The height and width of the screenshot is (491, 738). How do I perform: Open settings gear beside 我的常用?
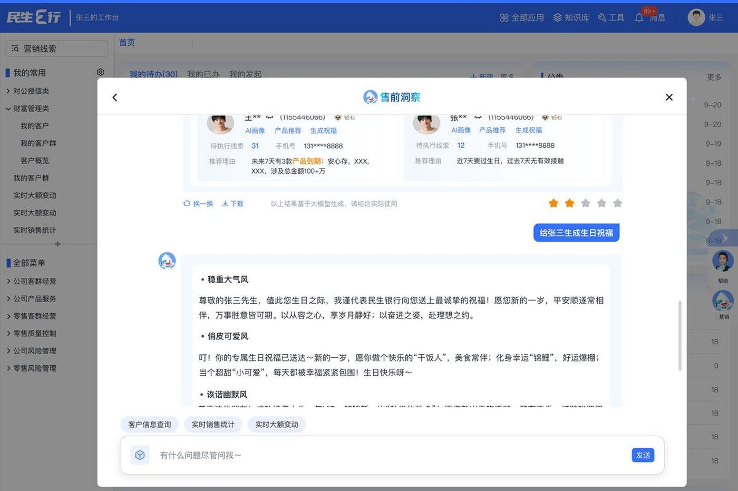(101, 72)
